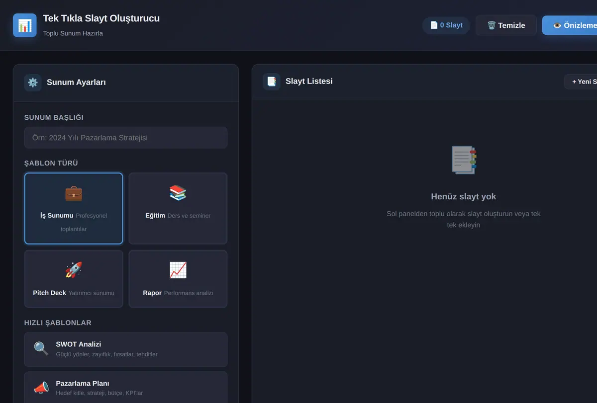Image resolution: width=597 pixels, height=403 pixels.
Task: Choose the Pitch Deck template type
Action: pos(74,279)
